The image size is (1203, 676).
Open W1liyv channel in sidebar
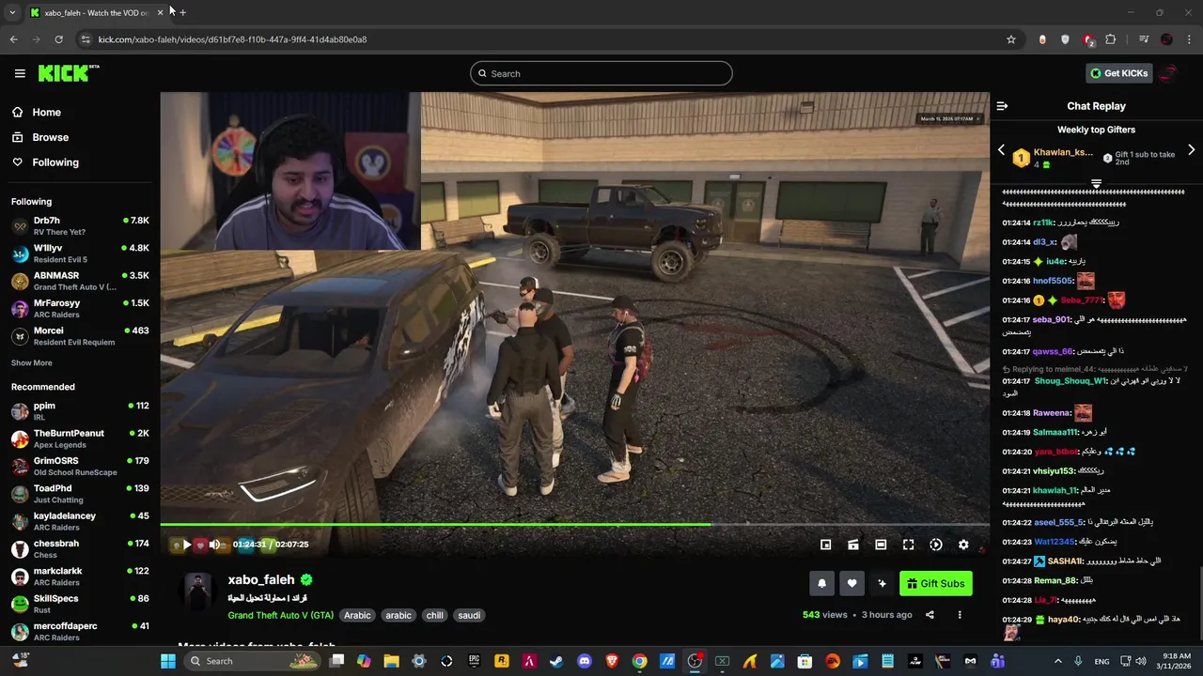tap(80, 253)
